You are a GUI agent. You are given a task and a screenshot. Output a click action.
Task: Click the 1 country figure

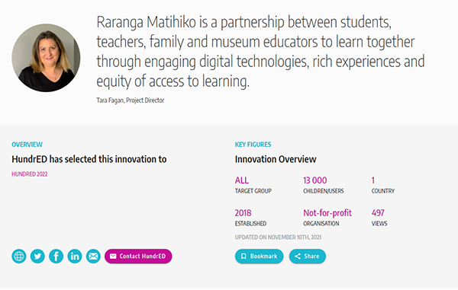(x=373, y=180)
